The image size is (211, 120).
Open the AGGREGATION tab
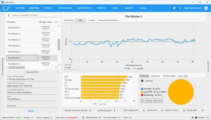(84, 8)
